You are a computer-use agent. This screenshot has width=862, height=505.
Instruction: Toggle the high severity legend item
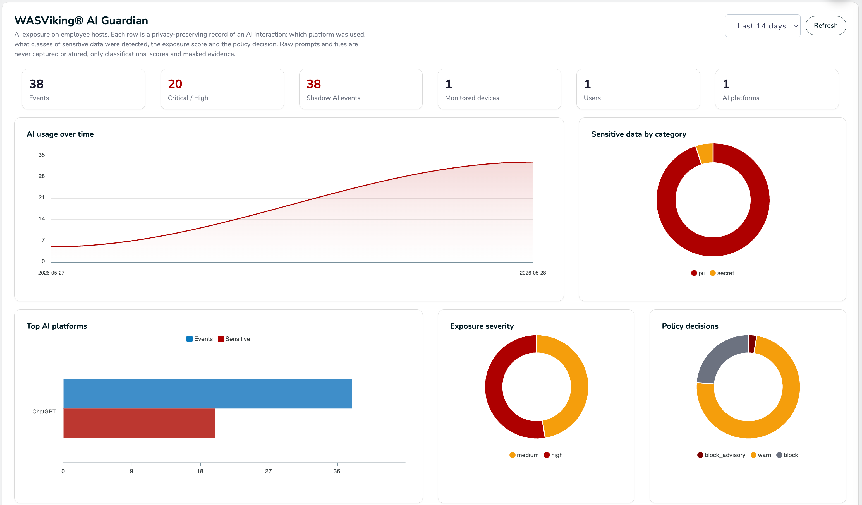point(553,455)
